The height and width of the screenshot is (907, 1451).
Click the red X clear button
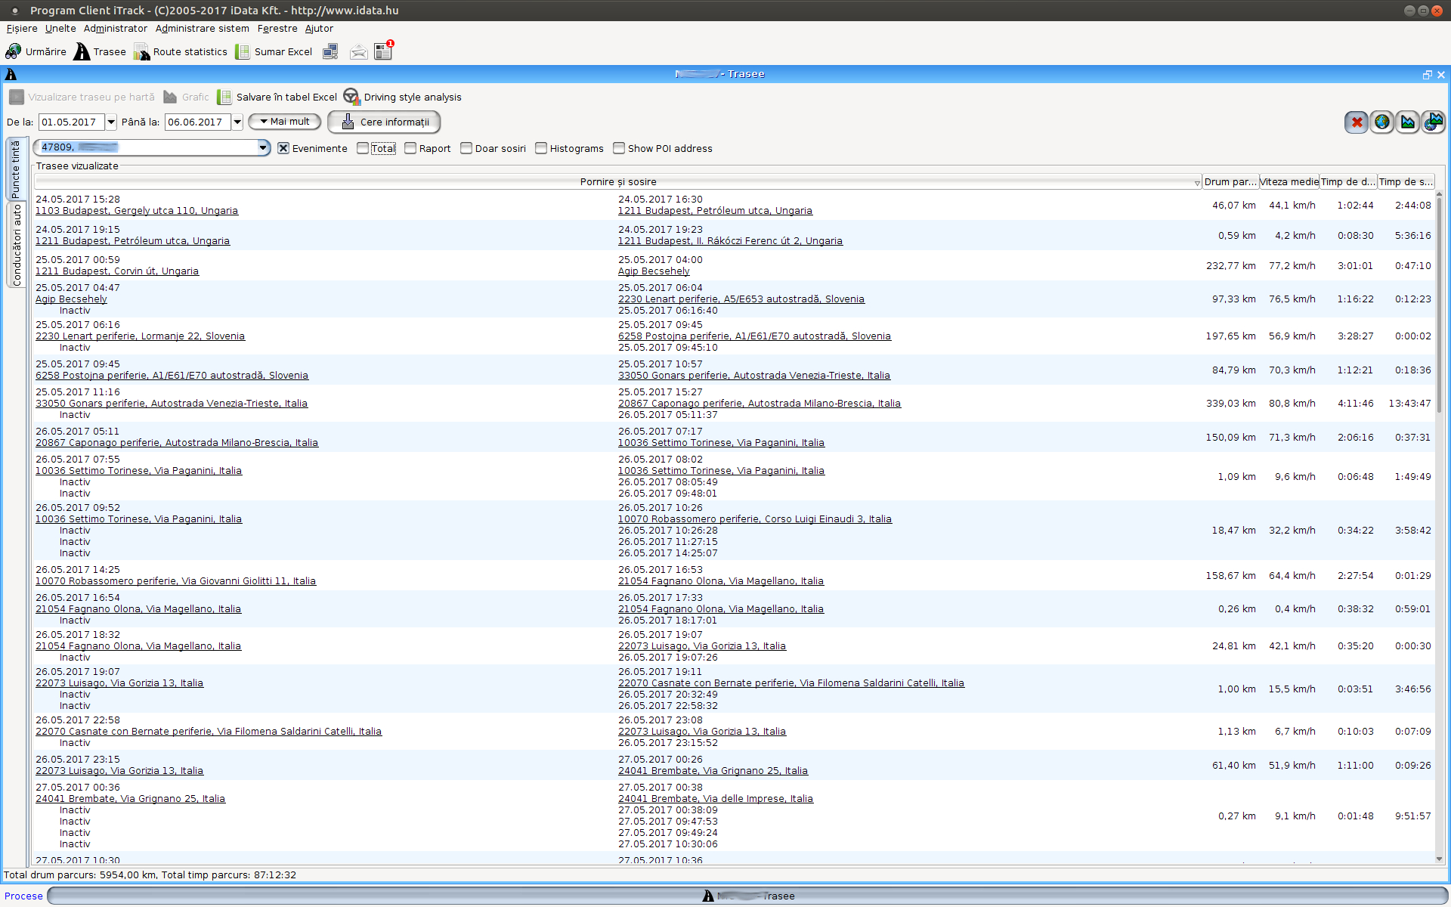(1357, 122)
